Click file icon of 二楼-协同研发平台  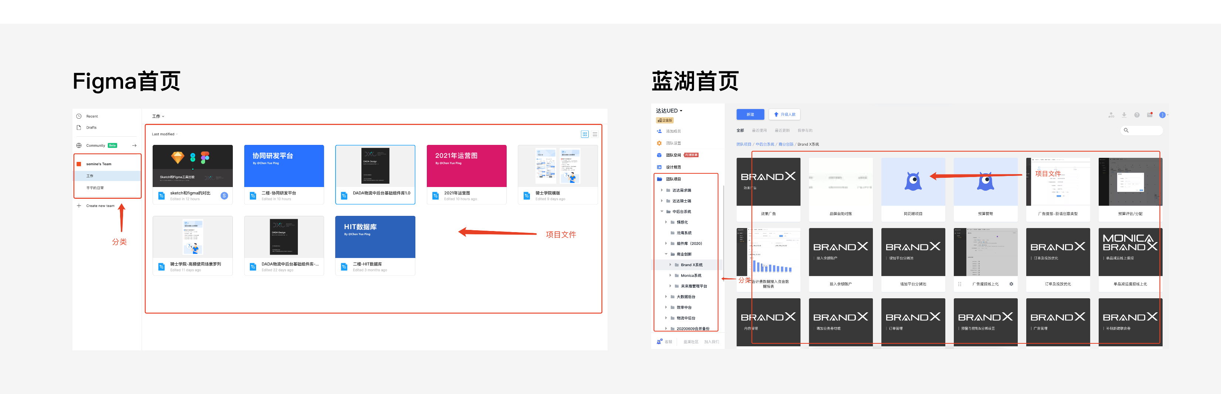[x=253, y=196]
